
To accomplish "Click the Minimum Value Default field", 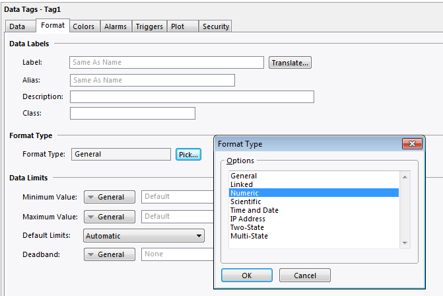I will (x=178, y=197).
